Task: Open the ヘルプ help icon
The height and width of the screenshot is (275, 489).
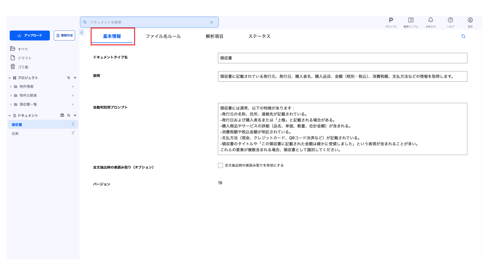Action: click(x=450, y=22)
